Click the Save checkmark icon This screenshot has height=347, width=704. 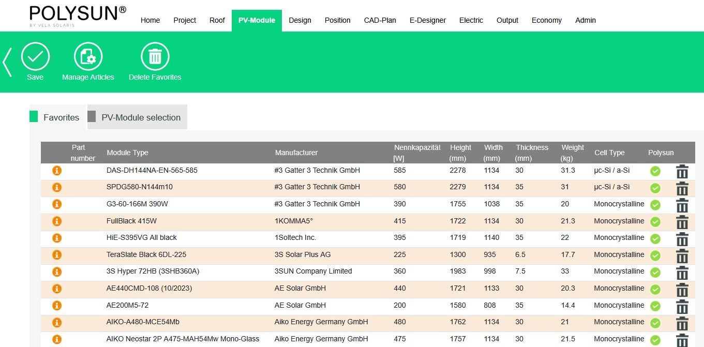pyautogui.click(x=35, y=56)
